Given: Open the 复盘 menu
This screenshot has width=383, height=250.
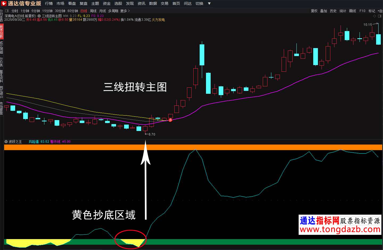Looking at the screenshot, I should click(x=84, y=3).
